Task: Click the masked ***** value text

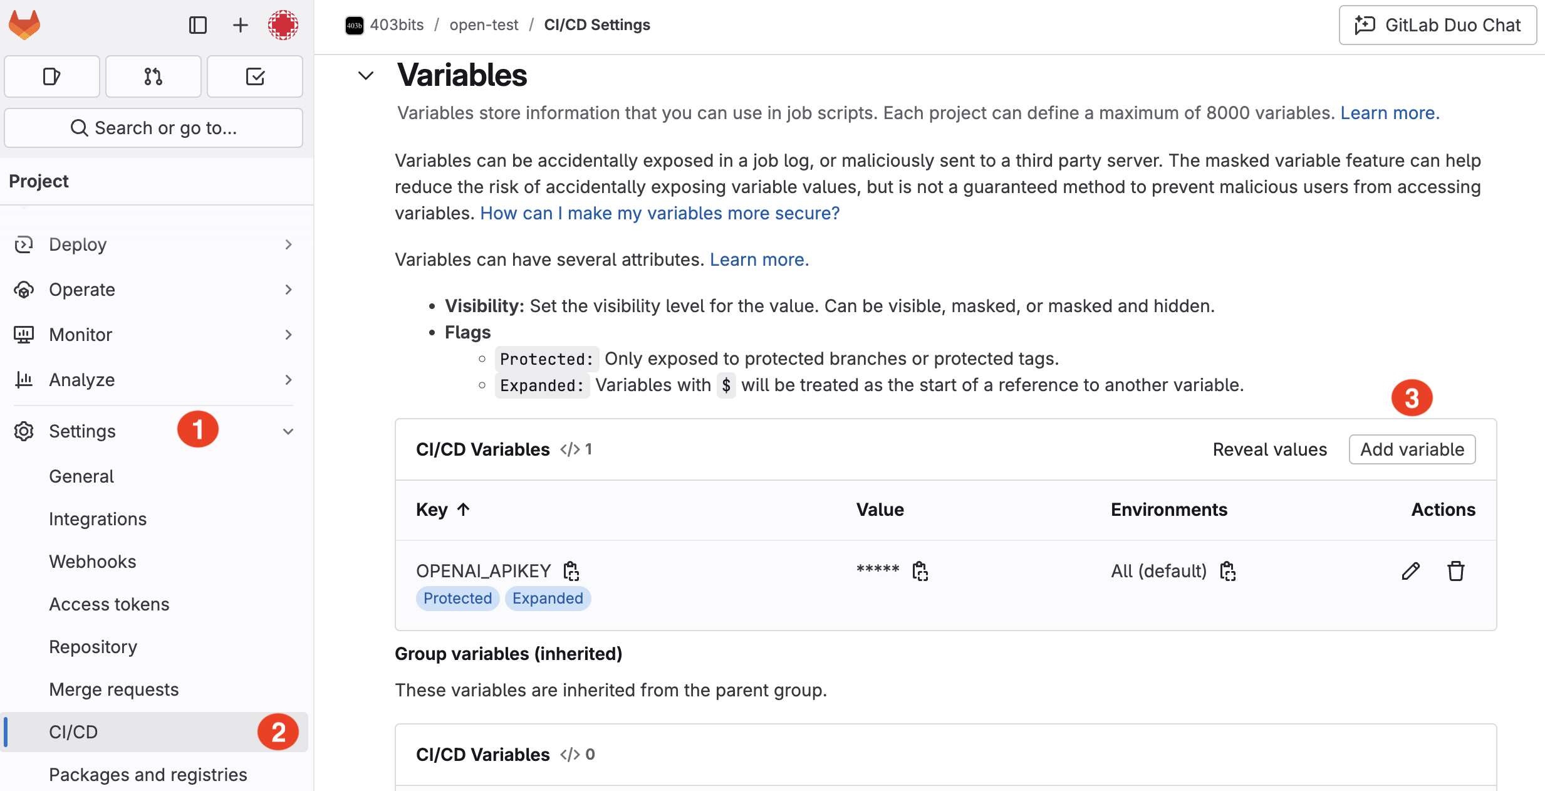Action: point(878,570)
